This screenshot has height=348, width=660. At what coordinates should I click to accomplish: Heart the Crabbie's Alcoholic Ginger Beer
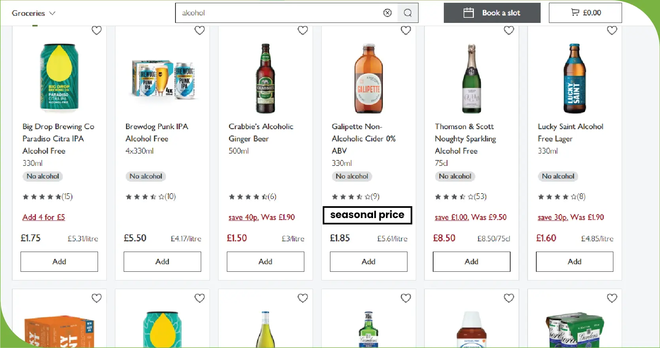pyautogui.click(x=303, y=30)
